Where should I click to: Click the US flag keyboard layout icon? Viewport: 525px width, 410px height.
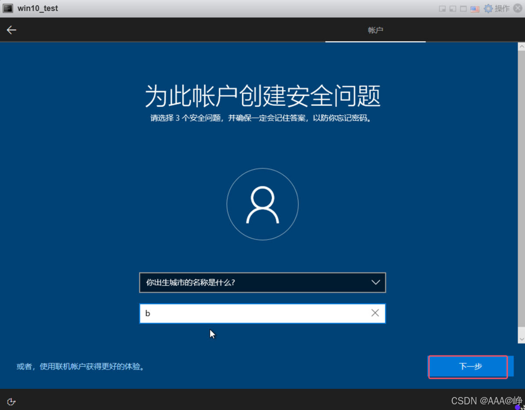coord(474,8)
